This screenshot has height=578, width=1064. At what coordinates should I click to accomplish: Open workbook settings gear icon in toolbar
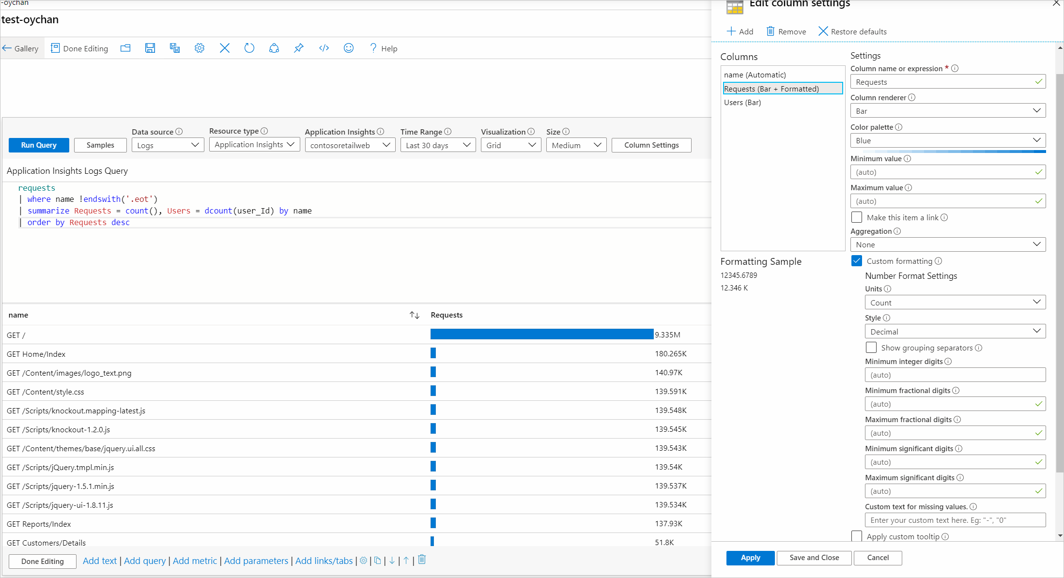pyautogui.click(x=200, y=48)
